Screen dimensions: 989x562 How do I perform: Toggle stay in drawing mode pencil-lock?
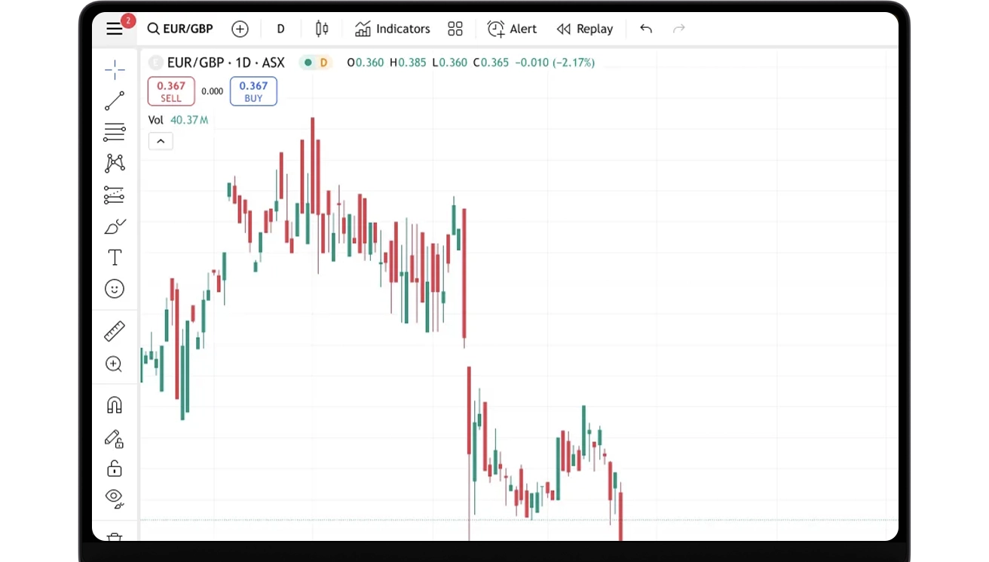[x=114, y=438]
